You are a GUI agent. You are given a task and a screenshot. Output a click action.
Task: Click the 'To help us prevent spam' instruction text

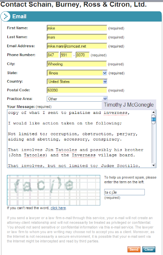tap(130, 180)
